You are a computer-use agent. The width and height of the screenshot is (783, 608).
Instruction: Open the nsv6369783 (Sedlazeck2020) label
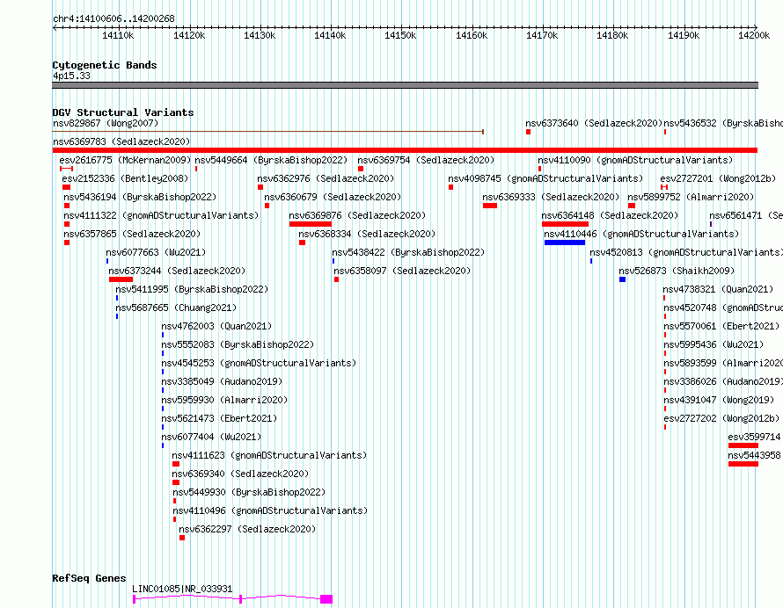pos(121,141)
